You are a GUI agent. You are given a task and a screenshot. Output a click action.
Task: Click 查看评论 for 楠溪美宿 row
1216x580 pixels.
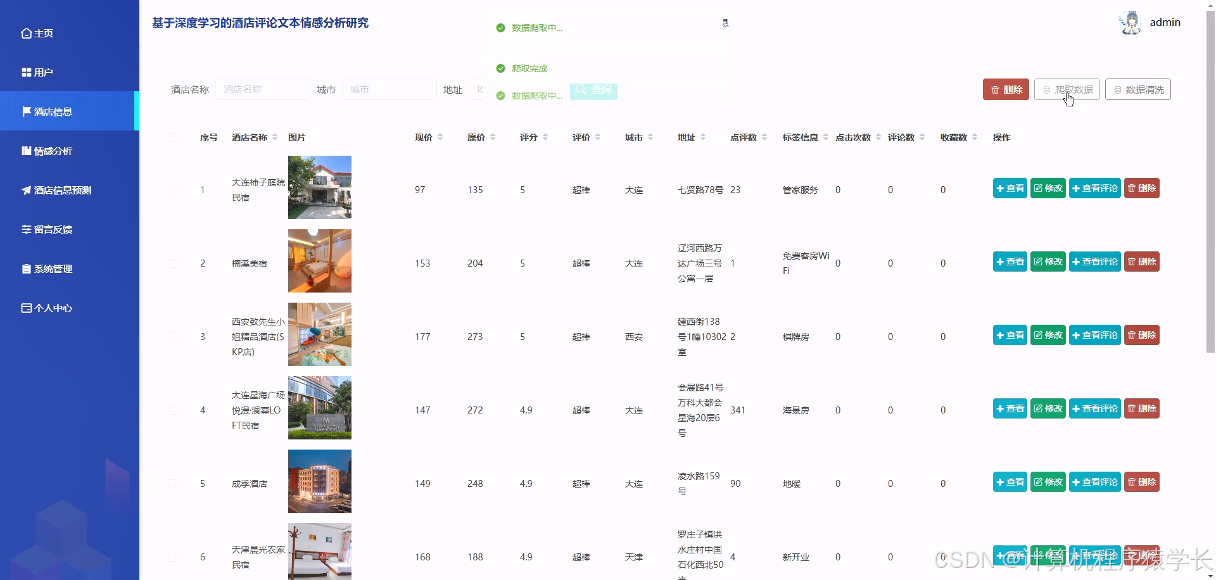[x=1095, y=262]
